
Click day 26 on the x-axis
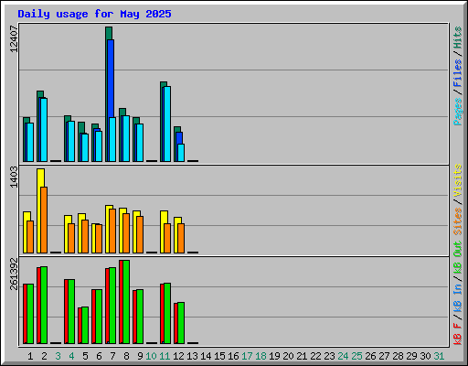pos(371,356)
